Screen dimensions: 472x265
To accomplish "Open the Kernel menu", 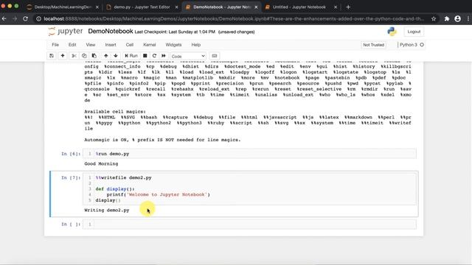I will pyautogui.click(x=149, y=45).
